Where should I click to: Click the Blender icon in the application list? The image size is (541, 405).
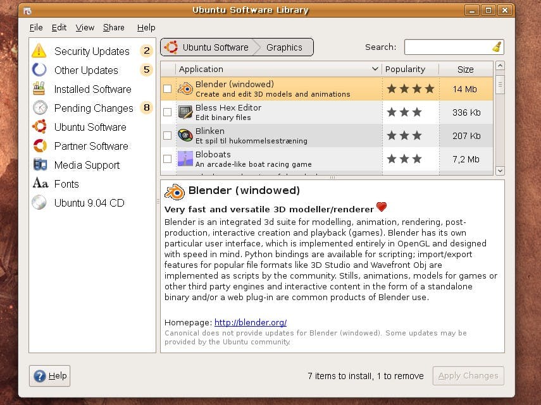(x=185, y=89)
